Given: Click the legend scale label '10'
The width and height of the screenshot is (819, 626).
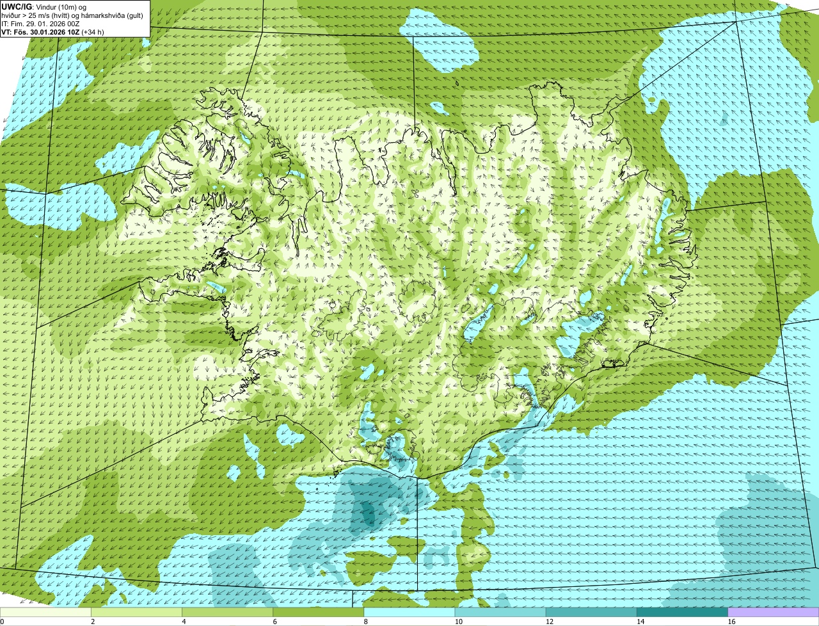Looking at the screenshot, I should (x=458, y=622).
